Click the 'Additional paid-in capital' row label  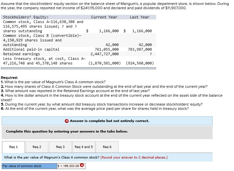point(31,49)
